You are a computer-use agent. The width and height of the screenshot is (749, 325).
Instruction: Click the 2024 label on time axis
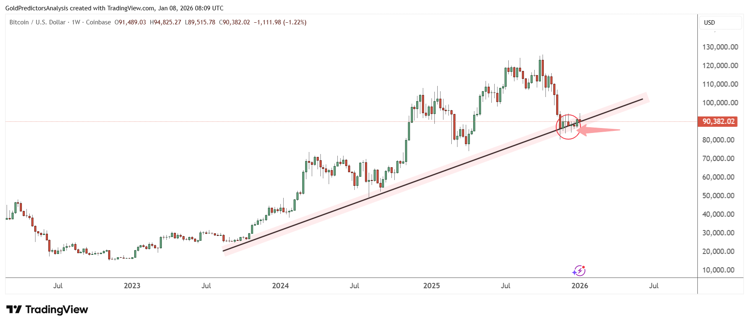280,286
